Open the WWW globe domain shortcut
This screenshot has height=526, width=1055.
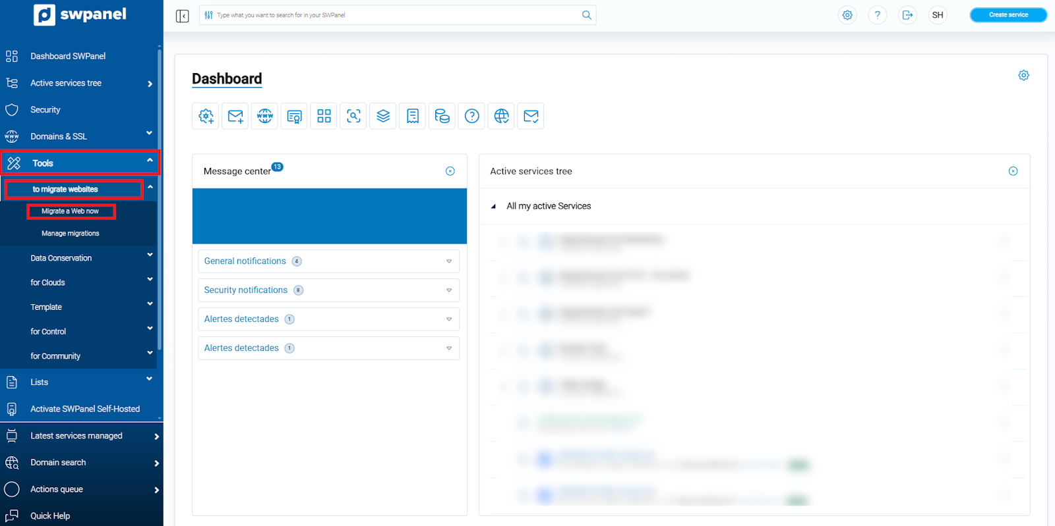point(264,117)
